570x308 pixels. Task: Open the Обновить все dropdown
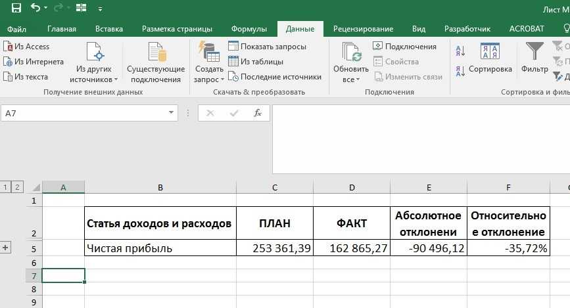point(351,74)
